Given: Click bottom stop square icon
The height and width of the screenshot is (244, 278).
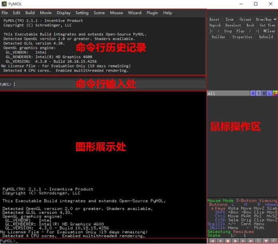Looking at the screenshot, I should [228, 241].
